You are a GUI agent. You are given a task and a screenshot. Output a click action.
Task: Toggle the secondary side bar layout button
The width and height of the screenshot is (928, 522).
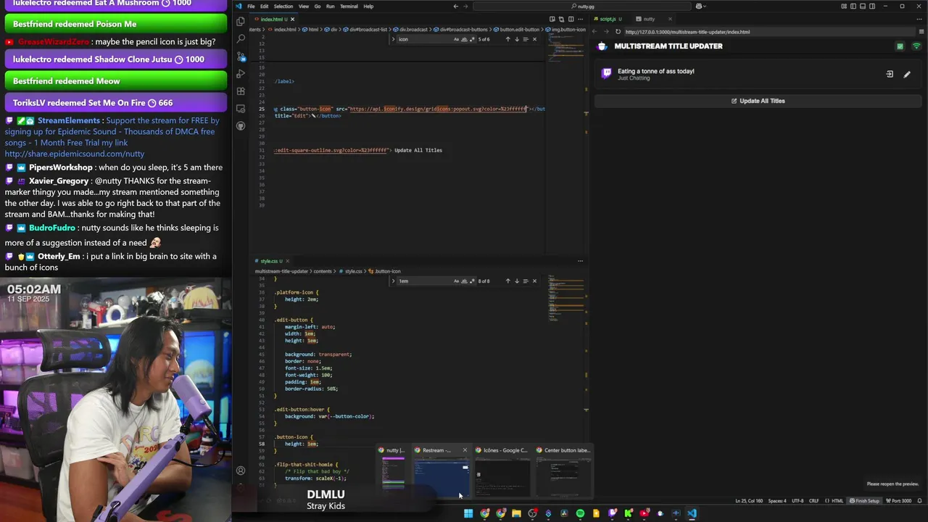(x=872, y=7)
